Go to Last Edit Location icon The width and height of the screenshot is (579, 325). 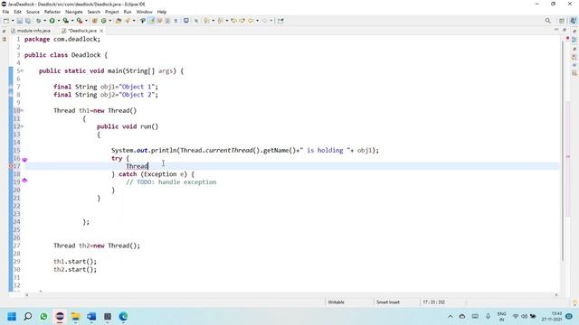point(233,21)
